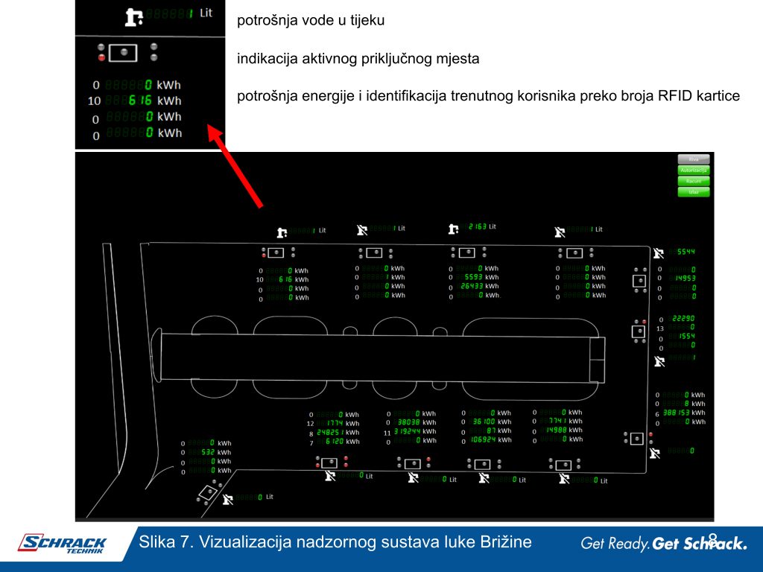Select crossed-out tap under the 106924 kWh pedestal
Viewport: 763px width, 572px height.
pyautogui.click(x=484, y=478)
